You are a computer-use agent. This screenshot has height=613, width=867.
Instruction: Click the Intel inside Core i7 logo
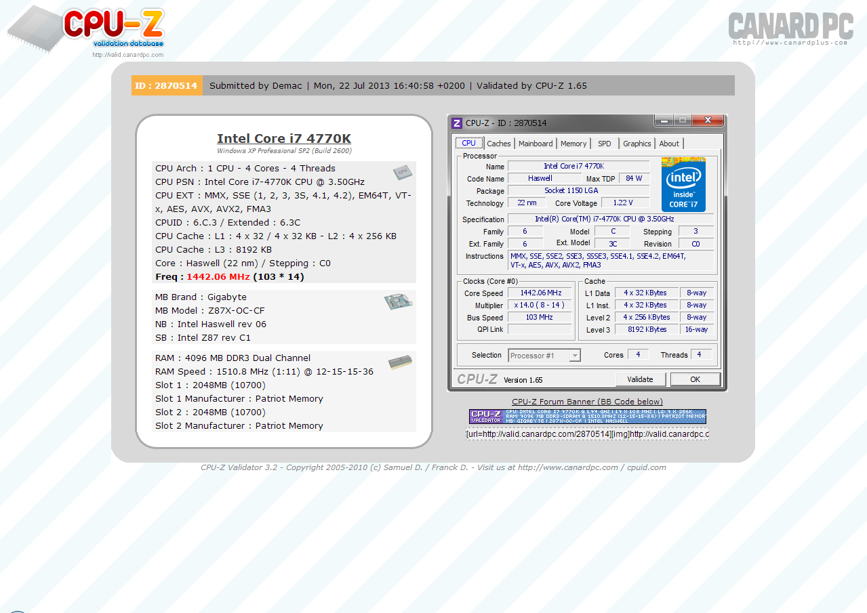(x=683, y=184)
